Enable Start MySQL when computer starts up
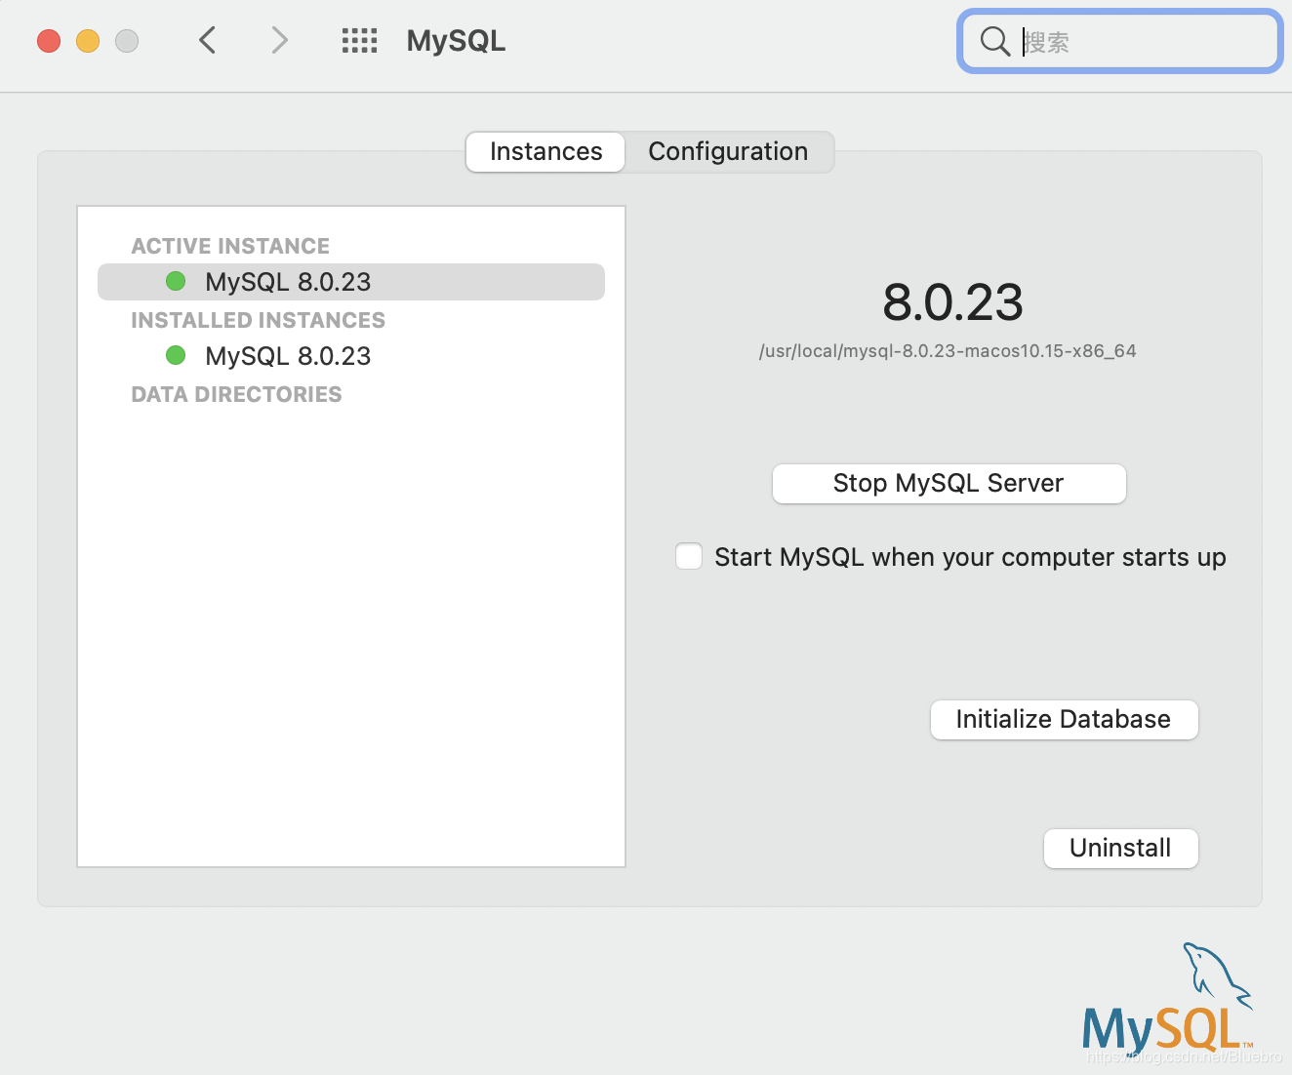 [689, 556]
